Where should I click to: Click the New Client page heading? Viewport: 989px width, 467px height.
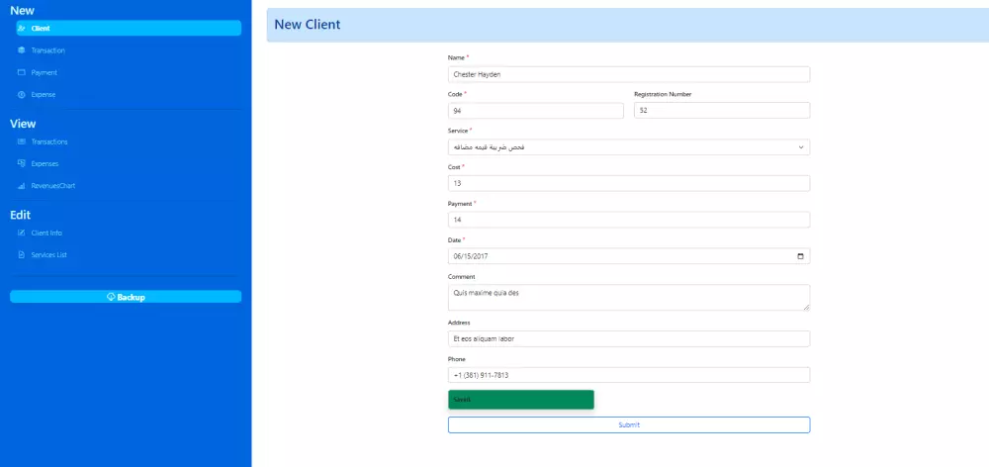[x=308, y=25]
